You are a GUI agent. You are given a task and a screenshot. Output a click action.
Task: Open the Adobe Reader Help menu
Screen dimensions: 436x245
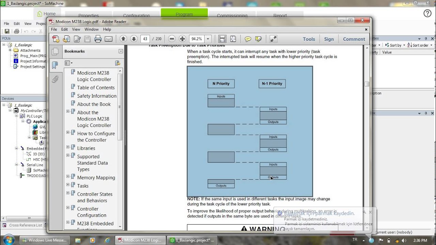(107, 30)
